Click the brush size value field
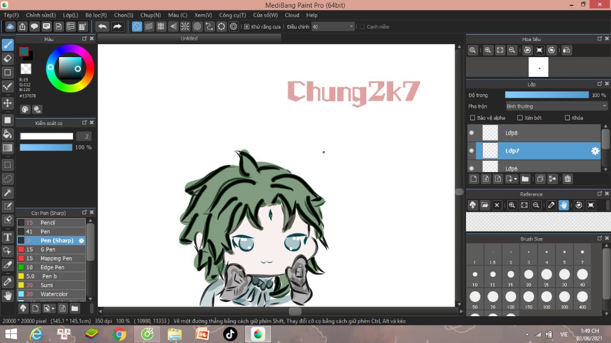 pos(84,136)
